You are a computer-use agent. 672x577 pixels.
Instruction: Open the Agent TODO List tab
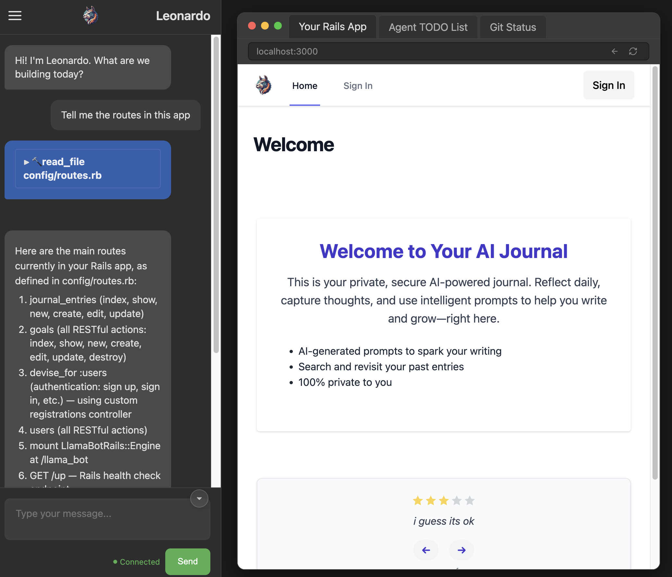point(428,27)
